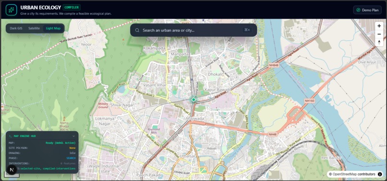Reset map bearing with compass button

(379, 42)
